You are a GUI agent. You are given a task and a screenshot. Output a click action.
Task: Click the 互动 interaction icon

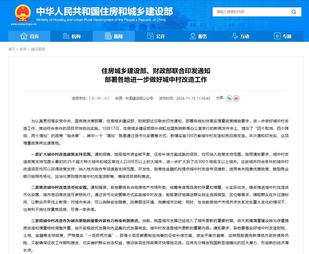pyautogui.click(x=235, y=36)
